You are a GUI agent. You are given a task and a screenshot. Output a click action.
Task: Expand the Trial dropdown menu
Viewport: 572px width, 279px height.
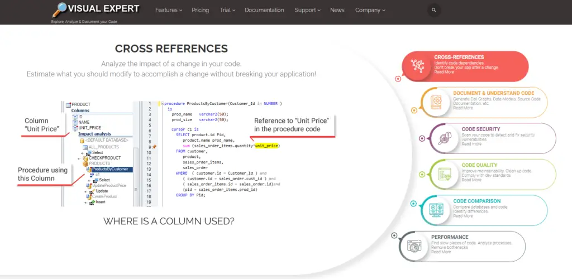[x=227, y=10]
